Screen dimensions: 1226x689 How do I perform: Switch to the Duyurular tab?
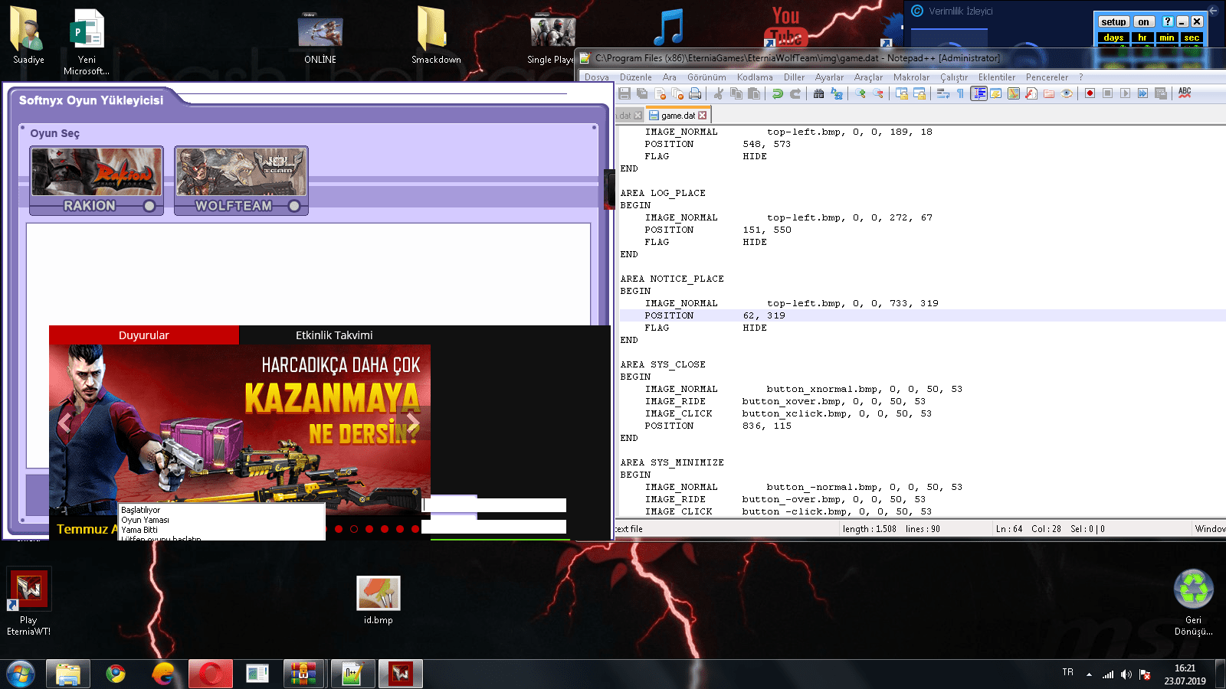coord(144,335)
